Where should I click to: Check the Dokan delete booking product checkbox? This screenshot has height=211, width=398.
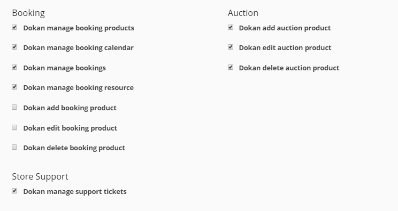14,147
